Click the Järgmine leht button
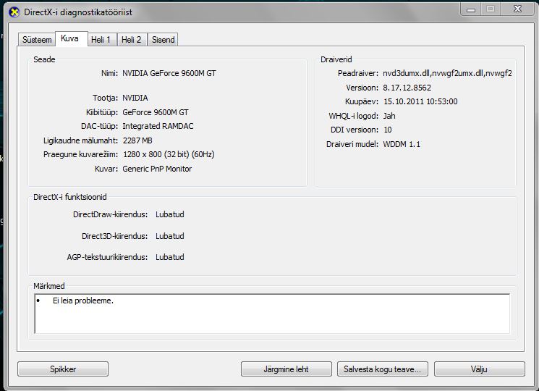Viewport: 539px width, 391px height. click(x=287, y=369)
